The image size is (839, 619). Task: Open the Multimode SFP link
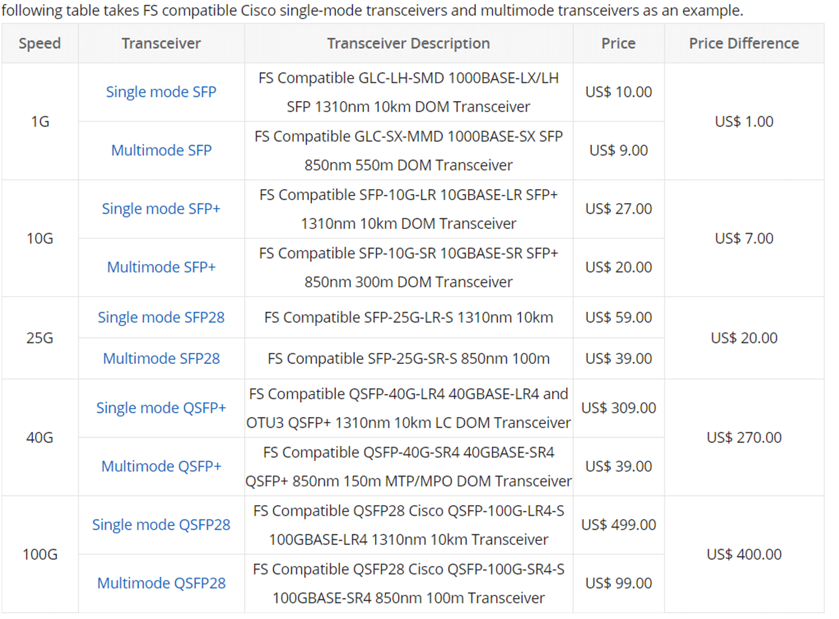(161, 150)
